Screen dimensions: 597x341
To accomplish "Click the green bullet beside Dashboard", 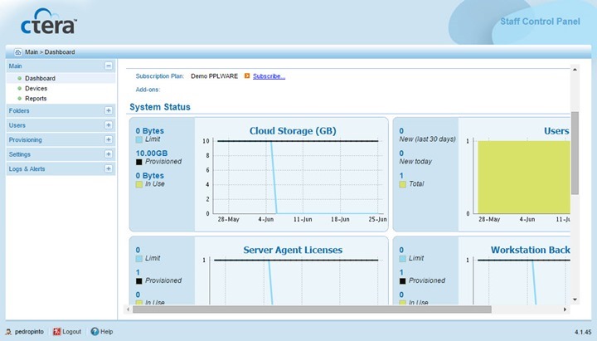I will coord(20,78).
